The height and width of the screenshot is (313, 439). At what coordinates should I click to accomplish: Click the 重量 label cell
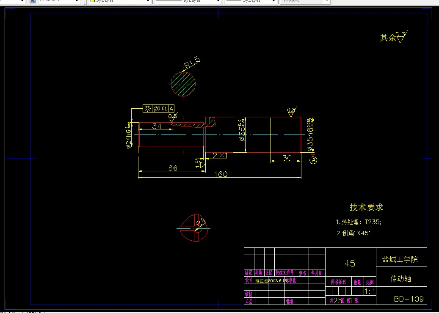pos(357,282)
